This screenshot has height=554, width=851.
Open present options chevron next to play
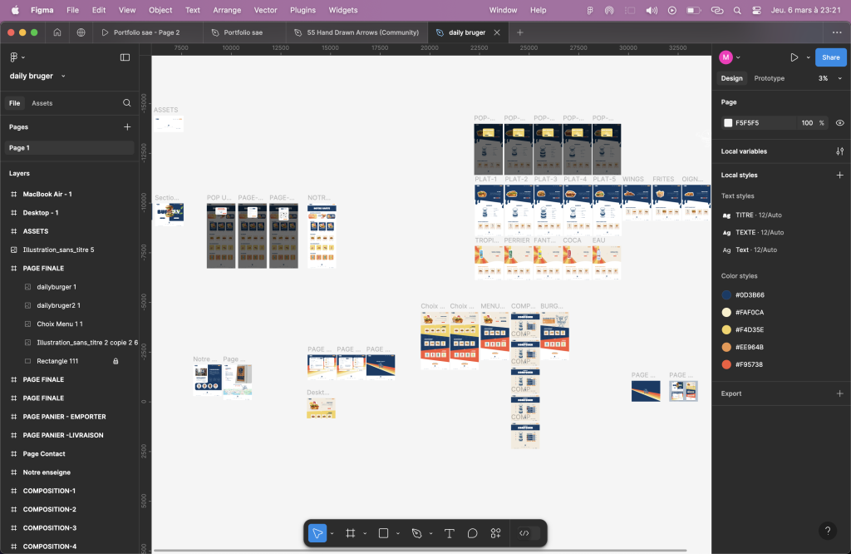point(808,57)
